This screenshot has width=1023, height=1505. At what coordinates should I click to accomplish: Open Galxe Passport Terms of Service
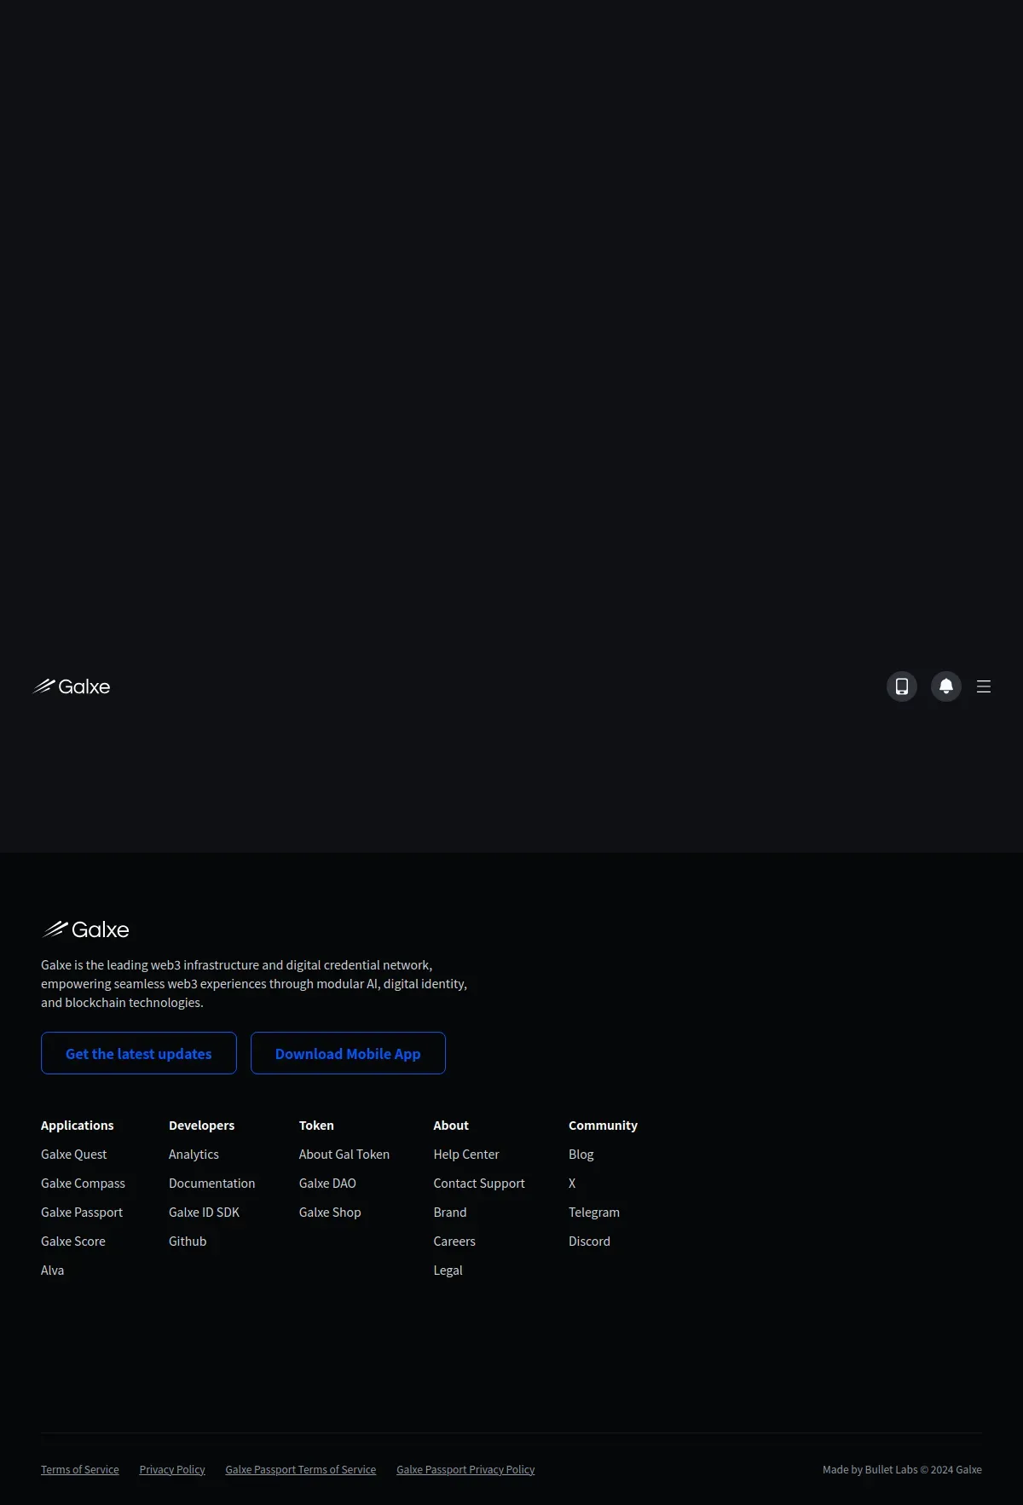click(x=301, y=1470)
